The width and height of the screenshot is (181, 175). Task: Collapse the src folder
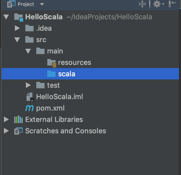pyautogui.click(x=17, y=40)
